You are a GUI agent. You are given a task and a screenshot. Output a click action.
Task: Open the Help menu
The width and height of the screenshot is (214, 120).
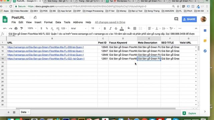[x=88, y=22]
